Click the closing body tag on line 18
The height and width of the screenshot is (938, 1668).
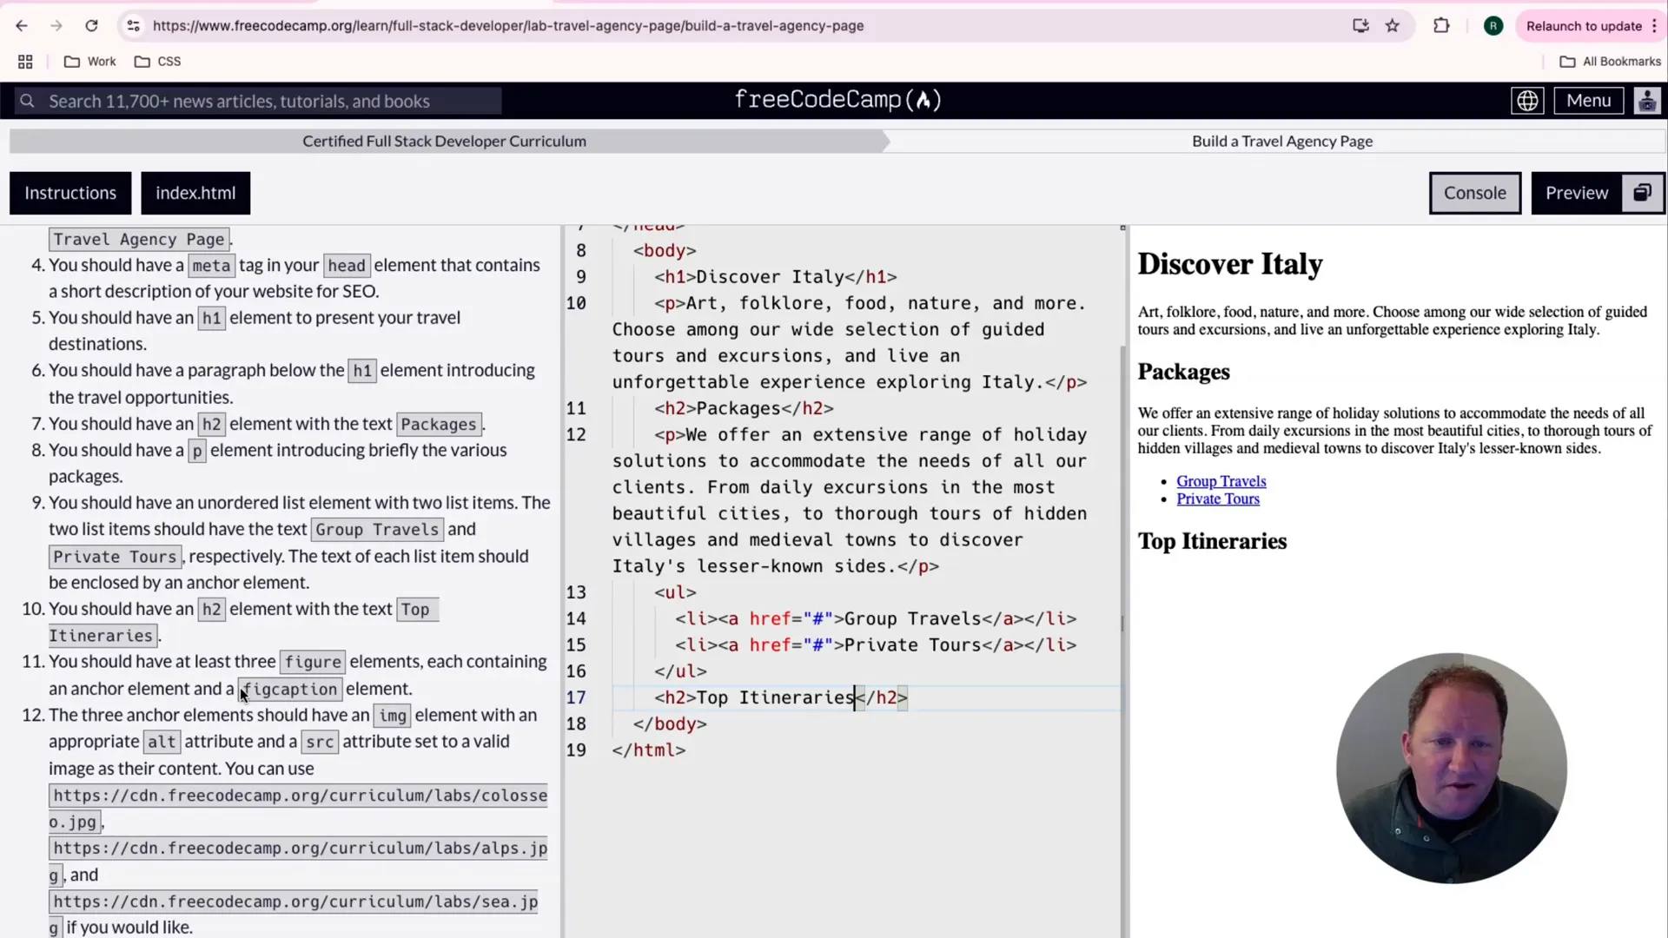[x=670, y=723]
